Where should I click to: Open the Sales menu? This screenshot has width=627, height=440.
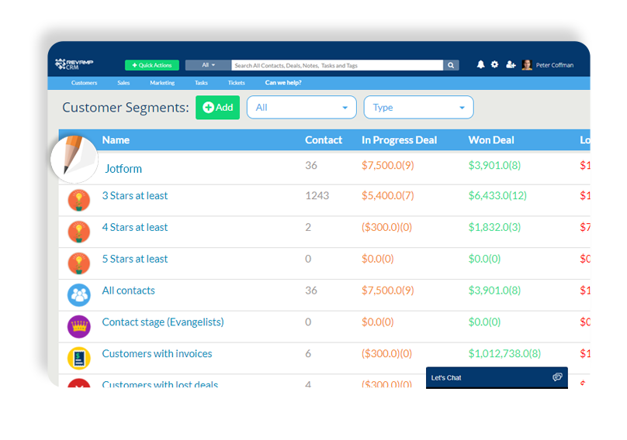pos(123,83)
